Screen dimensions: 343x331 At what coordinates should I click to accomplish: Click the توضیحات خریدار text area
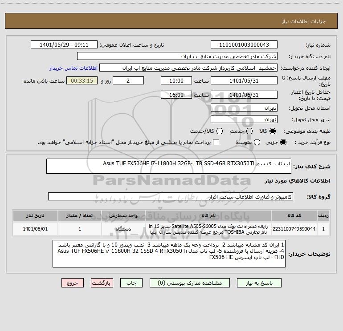pyautogui.click(x=169, y=254)
